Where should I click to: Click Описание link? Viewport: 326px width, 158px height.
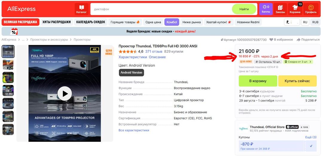157,57
